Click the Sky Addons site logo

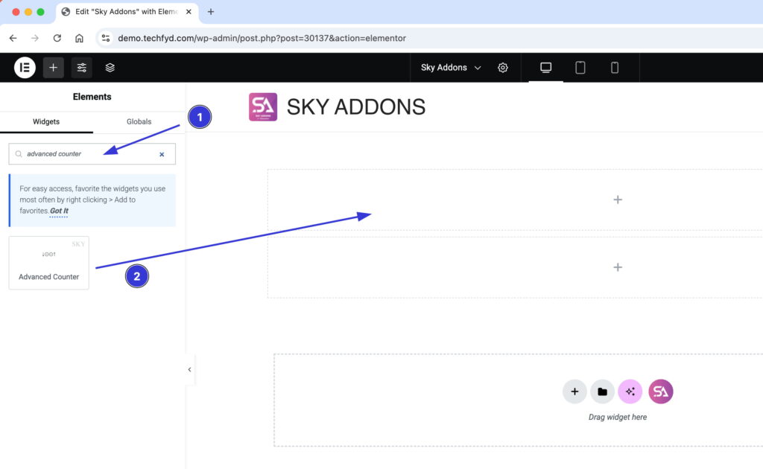pos(263,107)
